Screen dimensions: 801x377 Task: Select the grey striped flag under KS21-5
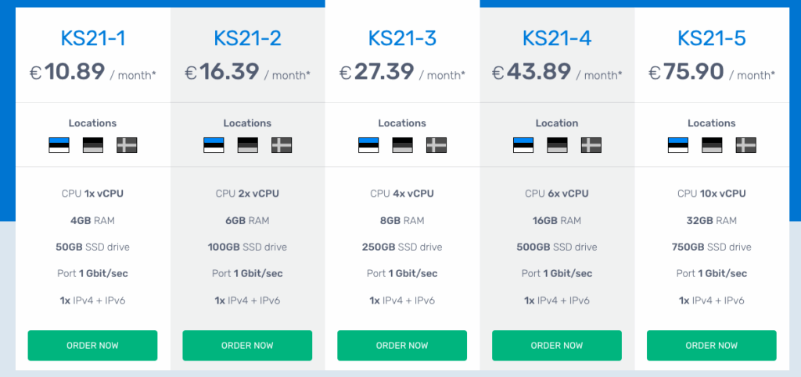(712, 145)
